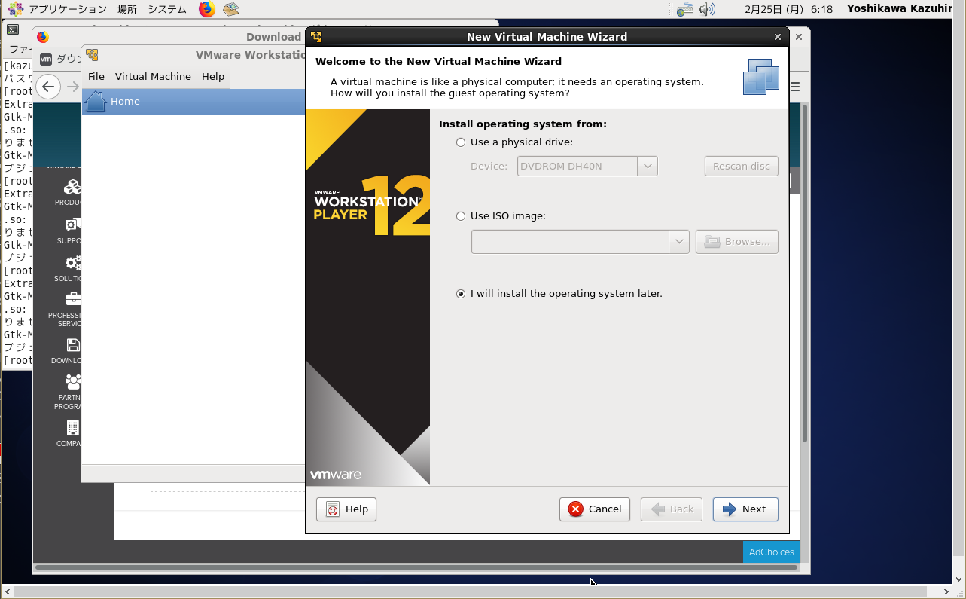Open the Firefox hamburger menu icon
Viewport: 966px width, 599px height.
(x=794, y=86)
